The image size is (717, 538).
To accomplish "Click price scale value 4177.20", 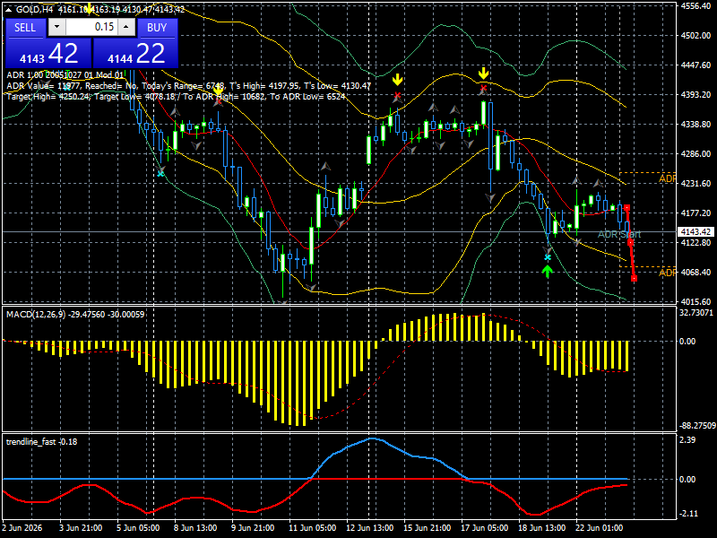I will click(x=696, y=213).
